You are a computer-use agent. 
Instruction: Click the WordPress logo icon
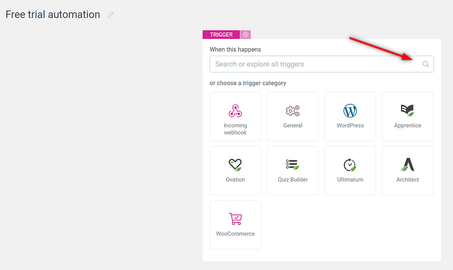350,111
